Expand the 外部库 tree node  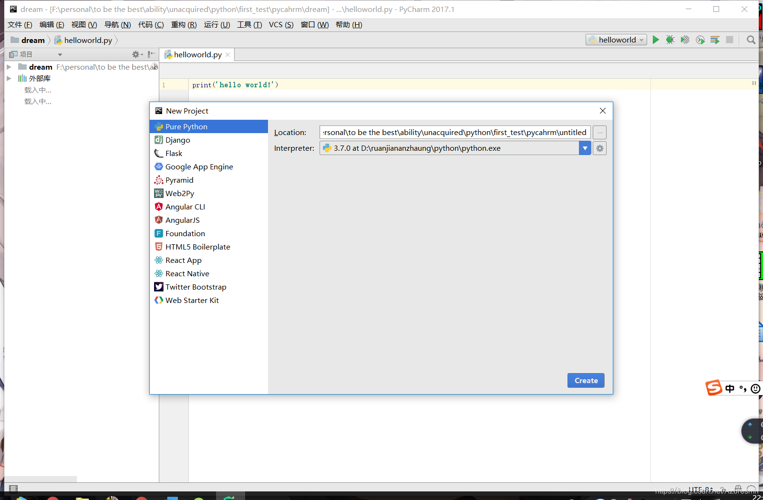9,78
